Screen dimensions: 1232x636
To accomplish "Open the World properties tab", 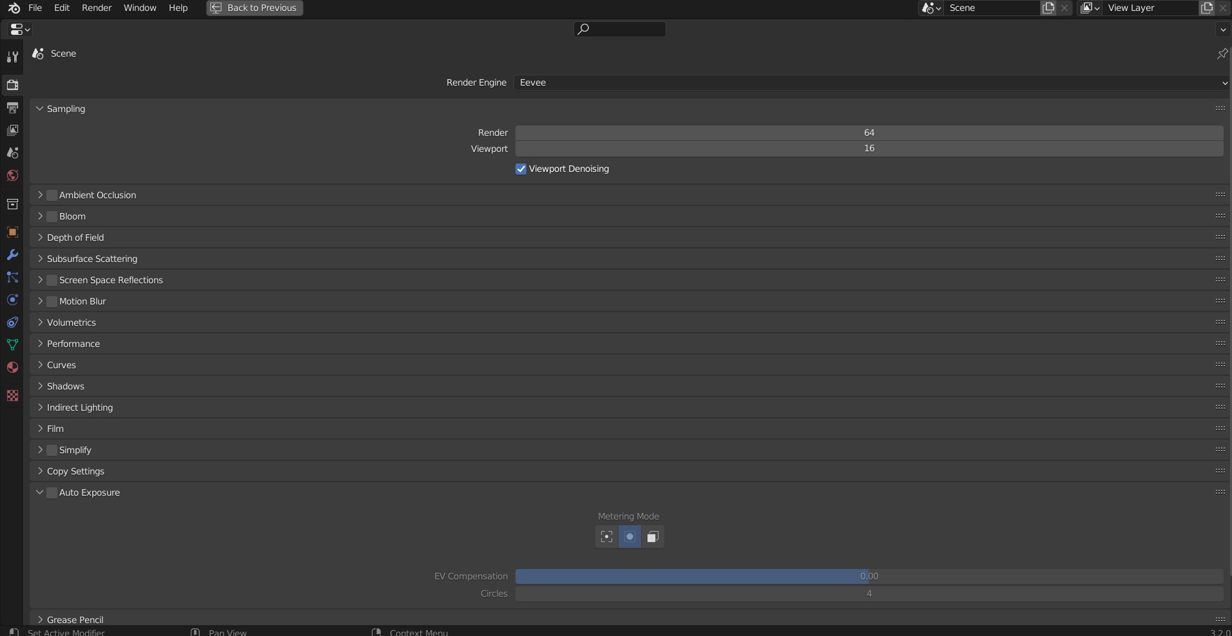I will (12, 175).
